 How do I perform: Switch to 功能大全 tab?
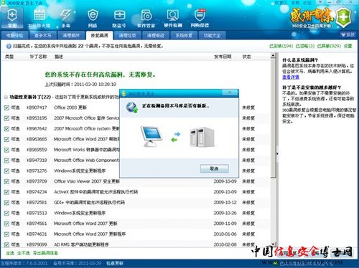[212, 35]
